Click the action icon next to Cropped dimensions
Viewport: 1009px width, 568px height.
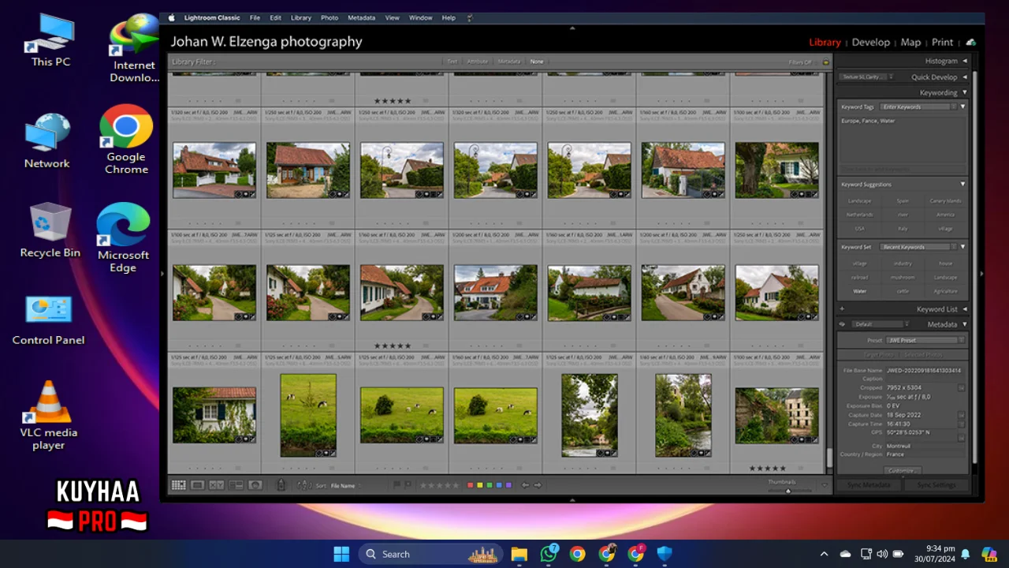click(961, 387)
